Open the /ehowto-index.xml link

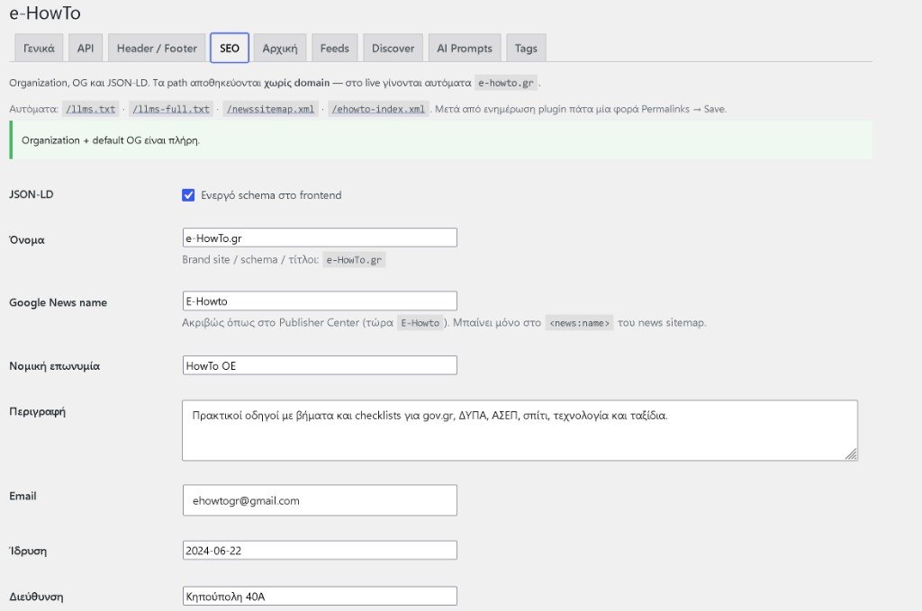[378, 109]
